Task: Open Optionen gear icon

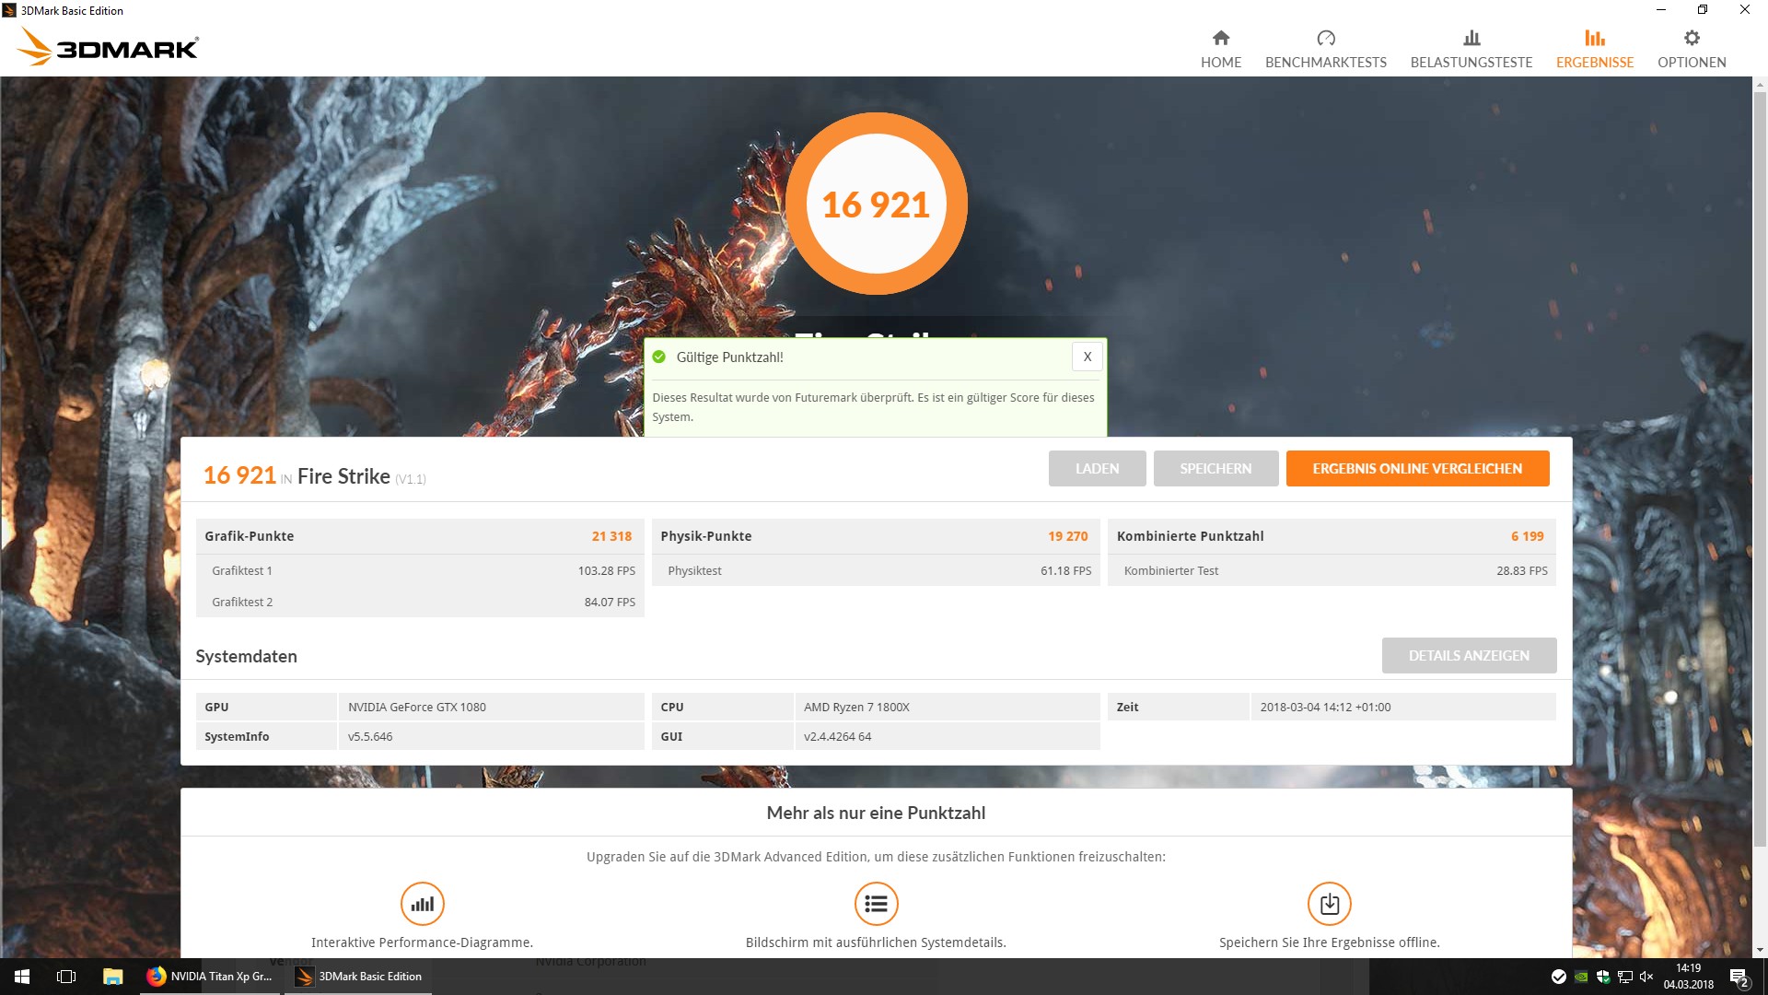Action: pos(1692,38)
